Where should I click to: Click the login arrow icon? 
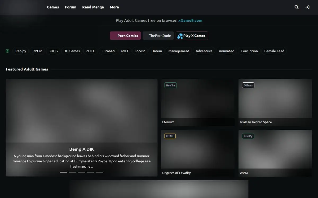(307, 7)
